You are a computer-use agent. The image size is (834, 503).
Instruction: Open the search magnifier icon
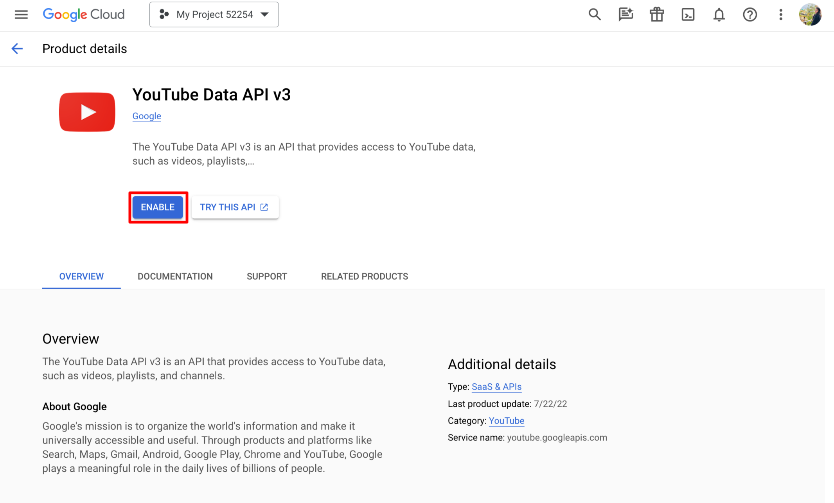click(595, 14)
